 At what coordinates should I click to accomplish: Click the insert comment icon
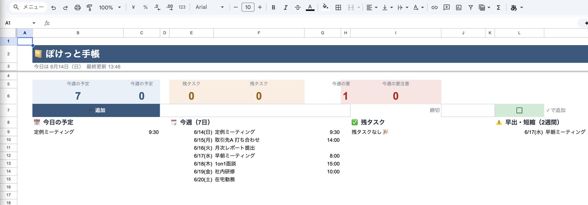click(x=447, y=7)
